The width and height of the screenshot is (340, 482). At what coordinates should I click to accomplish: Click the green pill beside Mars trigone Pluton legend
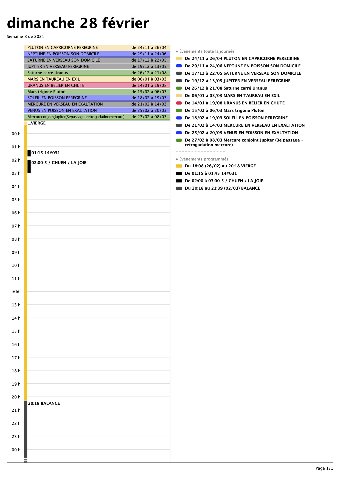[179, 110]
